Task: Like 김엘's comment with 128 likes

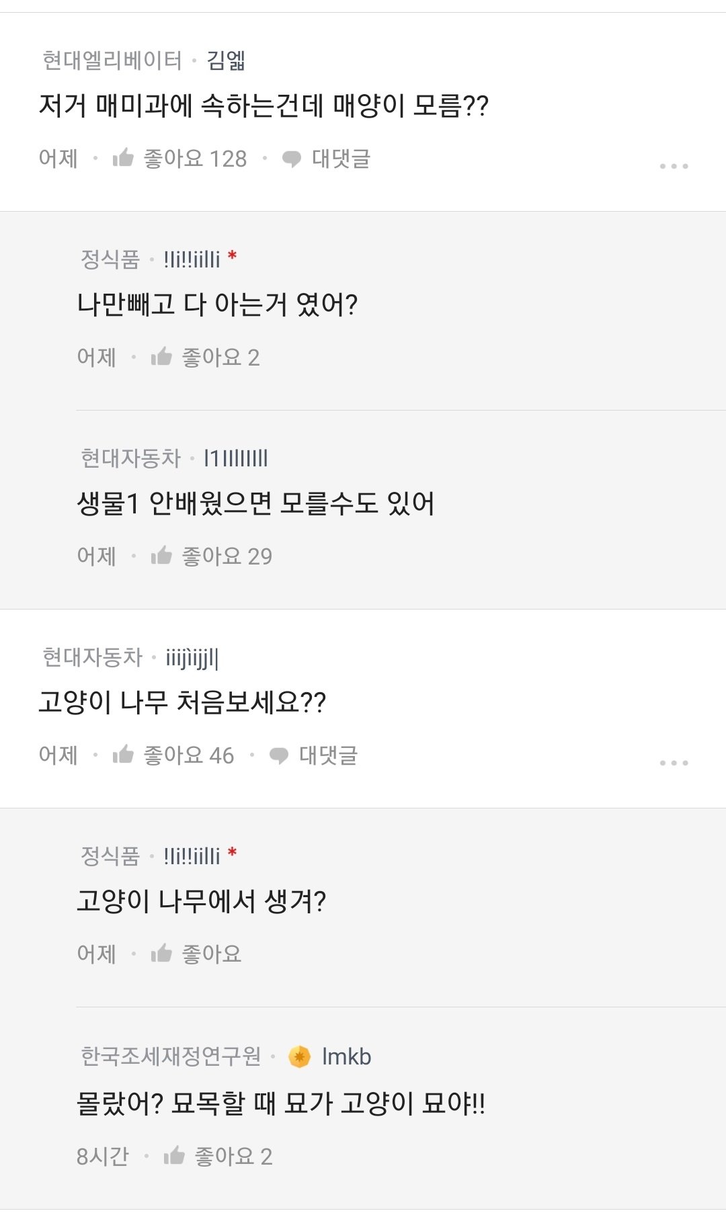Action: point(123,158)
